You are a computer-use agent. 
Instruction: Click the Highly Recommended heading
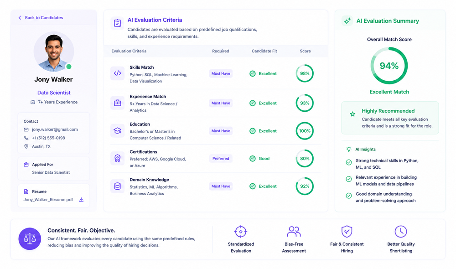pos(388,111)
